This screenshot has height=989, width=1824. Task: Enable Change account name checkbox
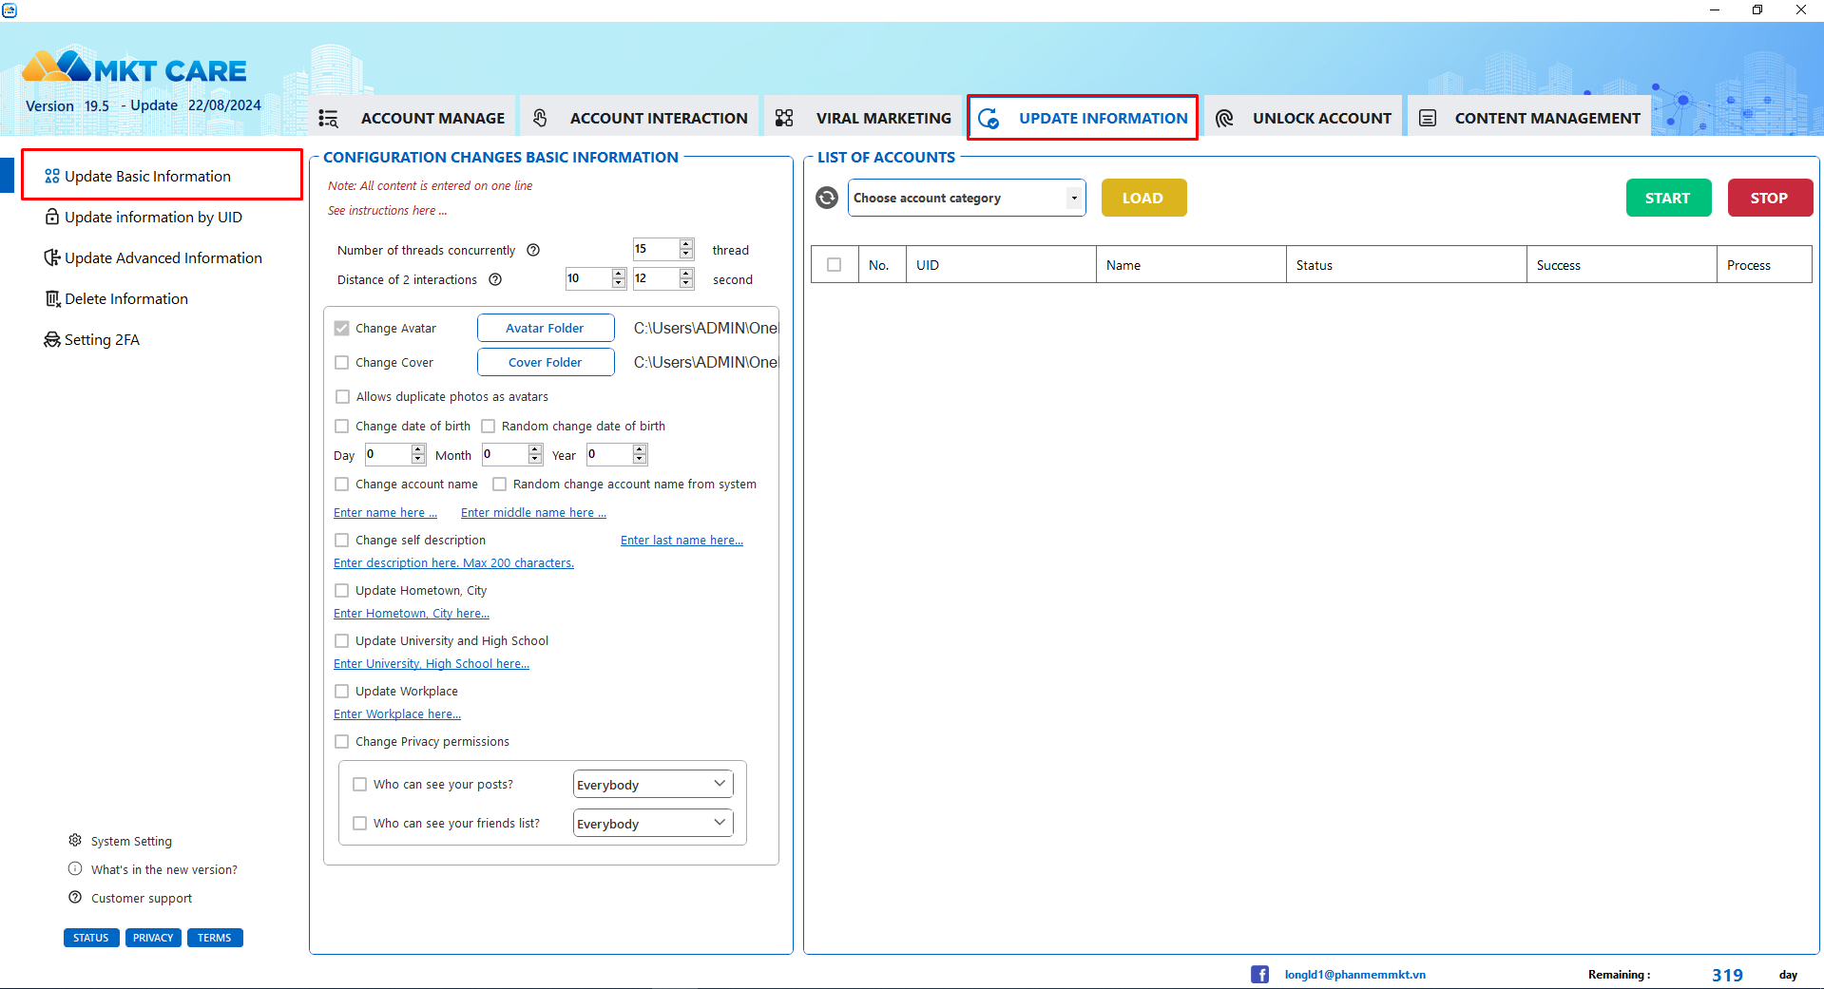point(342,484)
